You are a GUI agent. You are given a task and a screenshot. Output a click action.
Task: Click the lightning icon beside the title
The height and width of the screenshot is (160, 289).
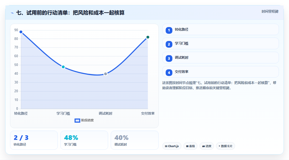coord(12,13)
